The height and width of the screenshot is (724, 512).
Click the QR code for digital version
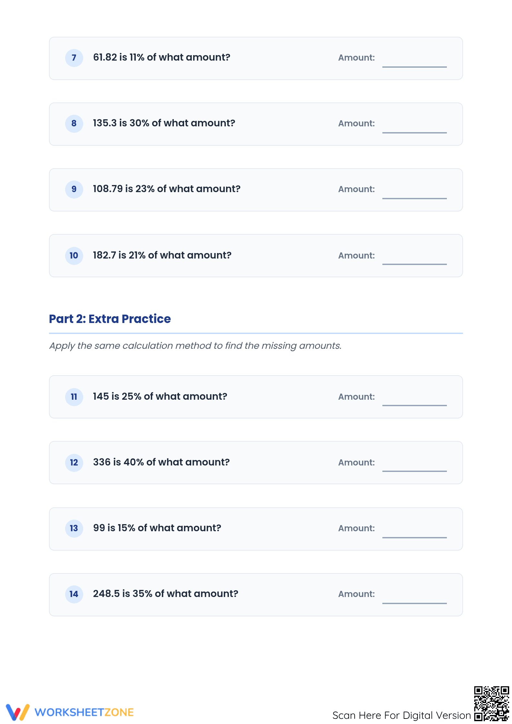[491, 703]
